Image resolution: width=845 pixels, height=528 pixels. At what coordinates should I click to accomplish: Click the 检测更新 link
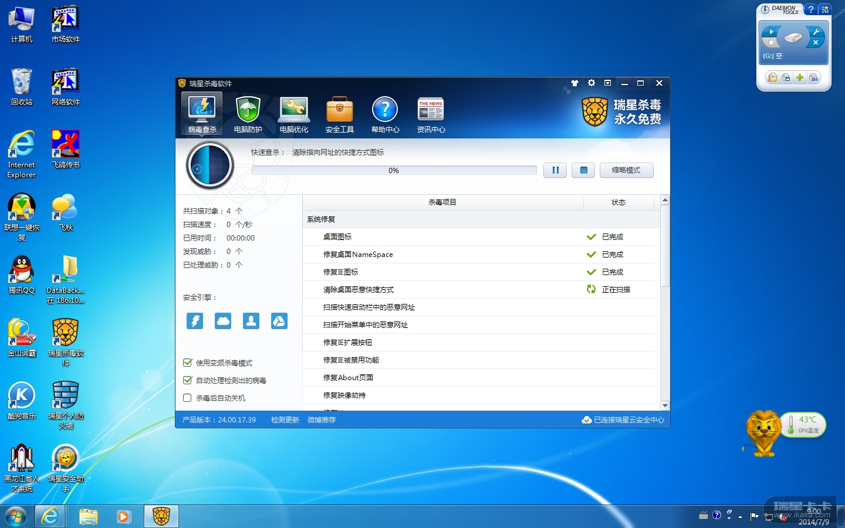(285, 420)
